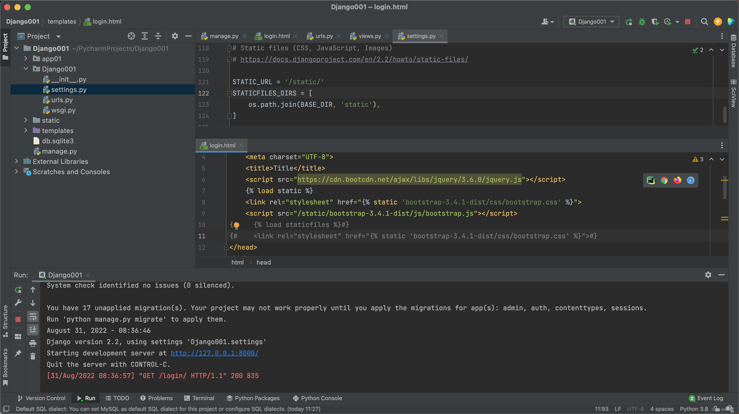Stop the running server via red toolbar square
This screenshot has width=739, height=414.
[x=688, y=22]
